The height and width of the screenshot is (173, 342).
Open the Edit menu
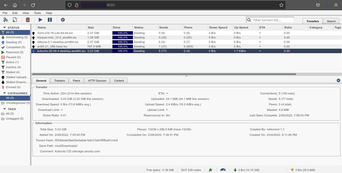15,13
